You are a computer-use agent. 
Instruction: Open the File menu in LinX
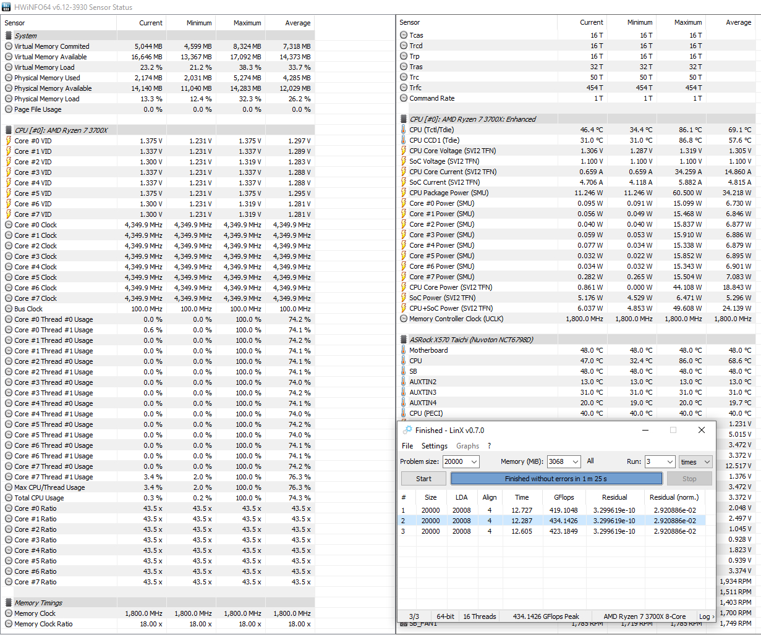click(x=407, y=446)
